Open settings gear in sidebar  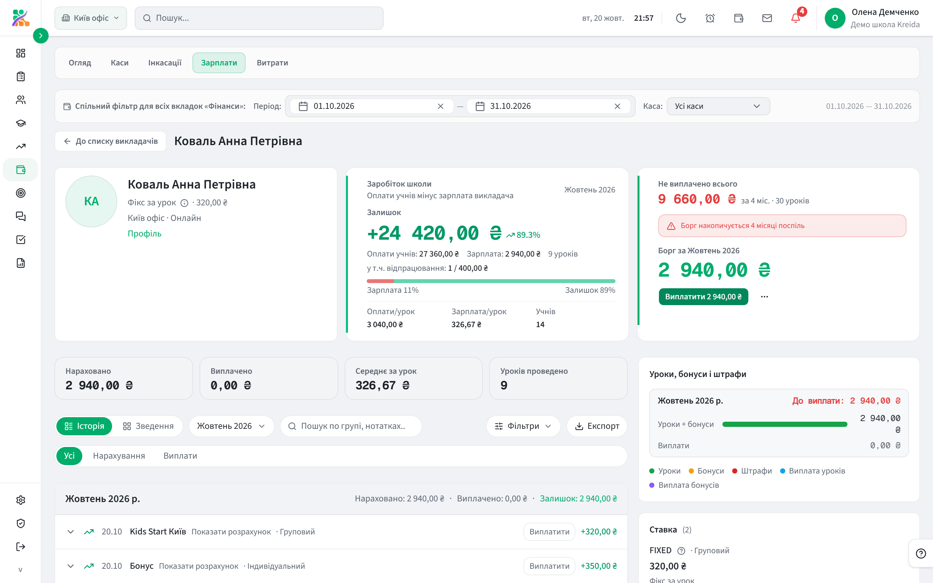tap(21, 500)
